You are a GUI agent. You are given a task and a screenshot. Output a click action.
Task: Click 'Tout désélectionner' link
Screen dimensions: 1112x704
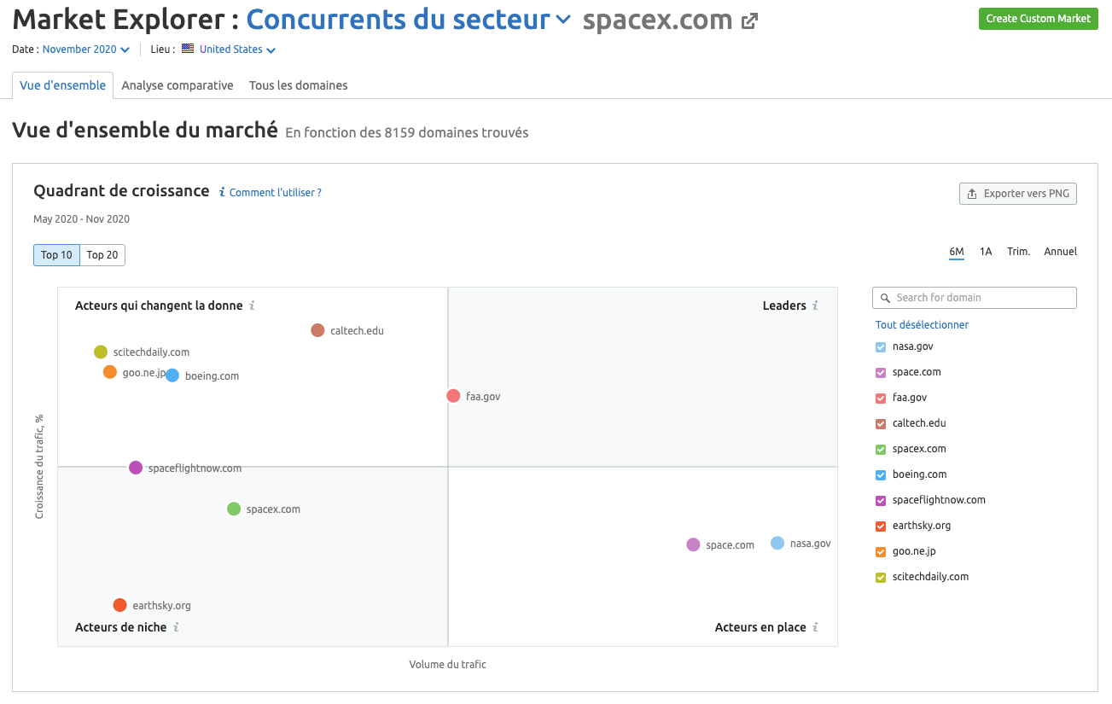click(x=922, y=325)
